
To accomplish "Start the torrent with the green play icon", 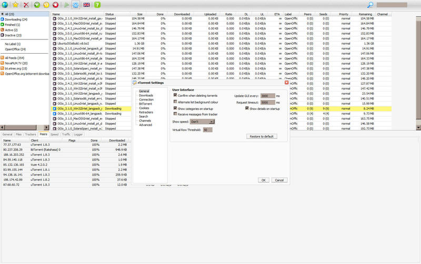I will 37,5.
